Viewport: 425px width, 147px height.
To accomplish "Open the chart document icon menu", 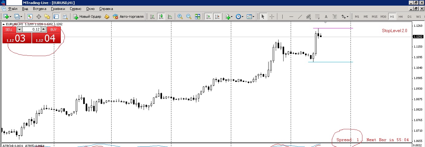I will (3, 9).
